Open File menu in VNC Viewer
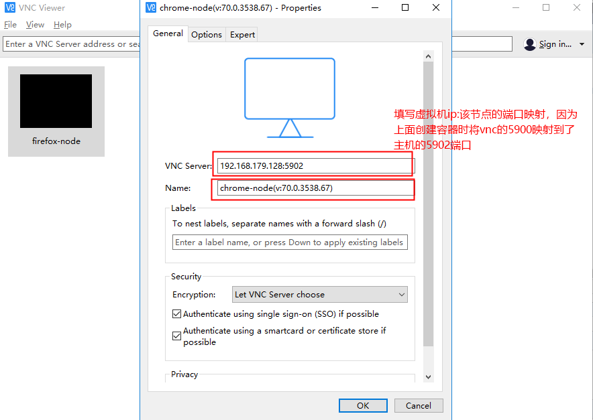Screen dimensions: 593x420 [10, 25]
